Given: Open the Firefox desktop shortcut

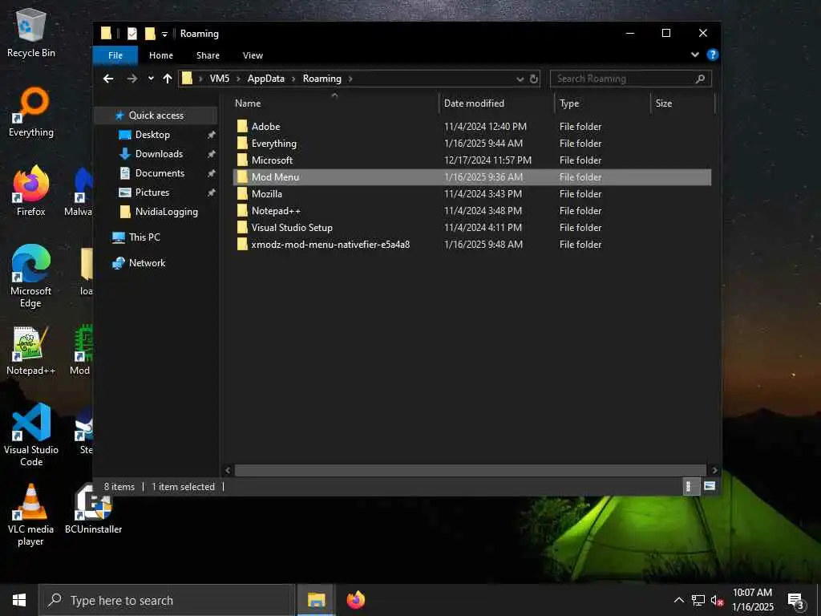Looking at the screenshot, I should tap(31, 191).
